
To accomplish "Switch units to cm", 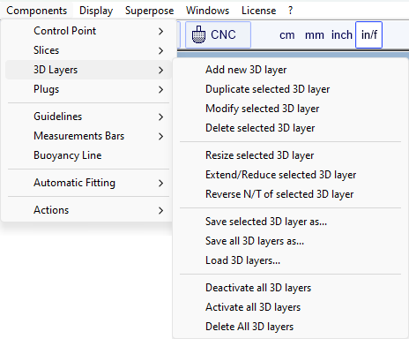I will [287, 35].
